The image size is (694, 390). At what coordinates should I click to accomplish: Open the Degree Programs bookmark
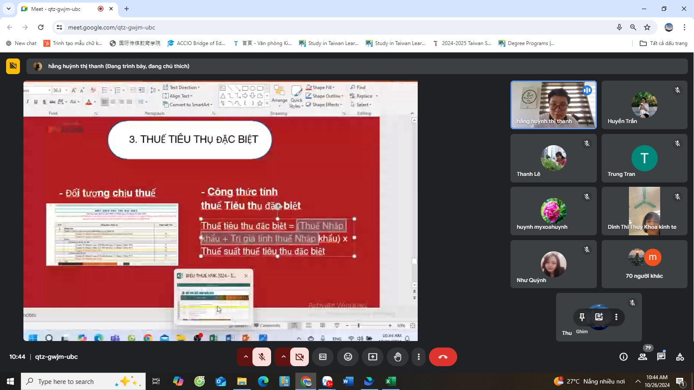tap(527, 43)
